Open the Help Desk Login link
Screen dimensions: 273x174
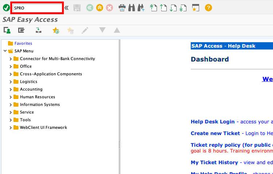click(213, 122)
